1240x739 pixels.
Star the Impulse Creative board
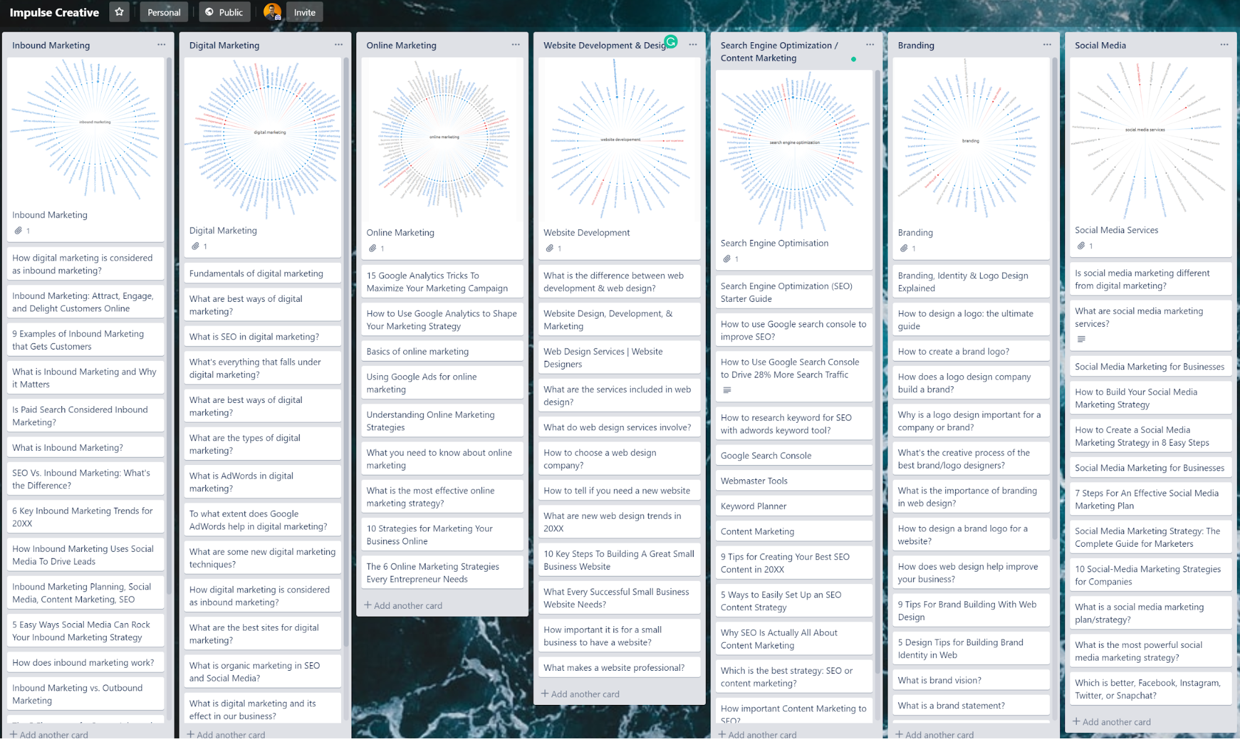[x=119, y=12]
